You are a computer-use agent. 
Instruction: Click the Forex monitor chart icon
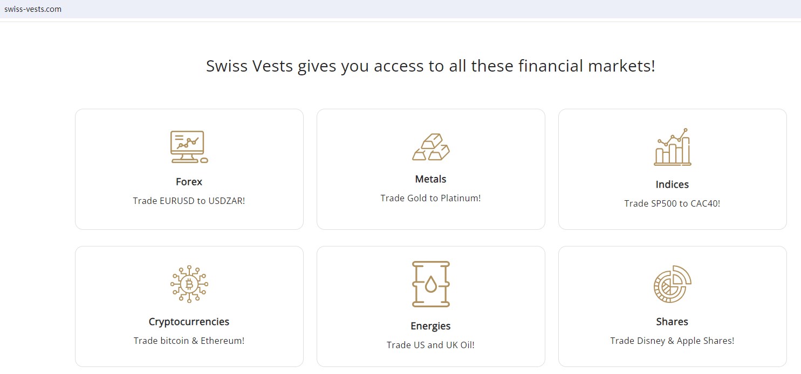(x=189, y=147)
